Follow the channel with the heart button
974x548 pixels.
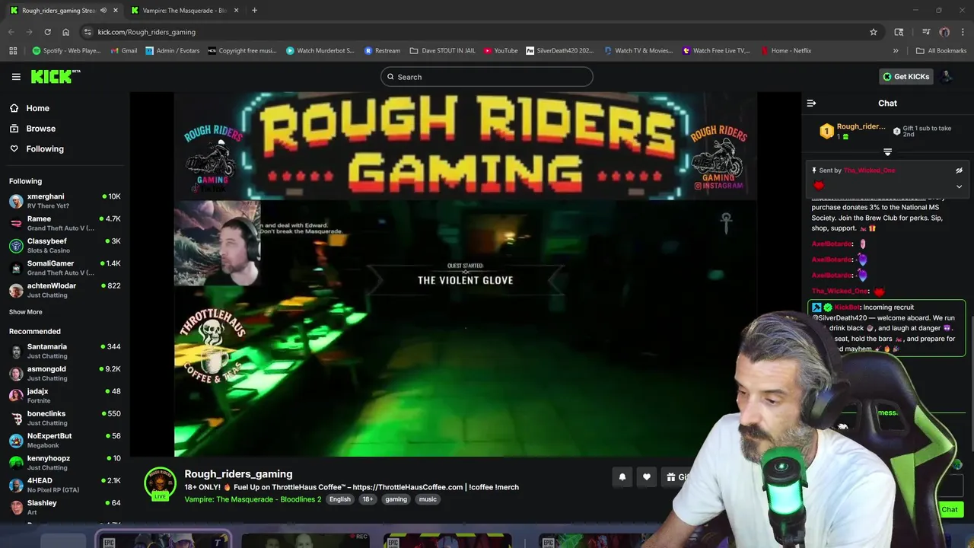pyautogui.click(x=646, y=477)
